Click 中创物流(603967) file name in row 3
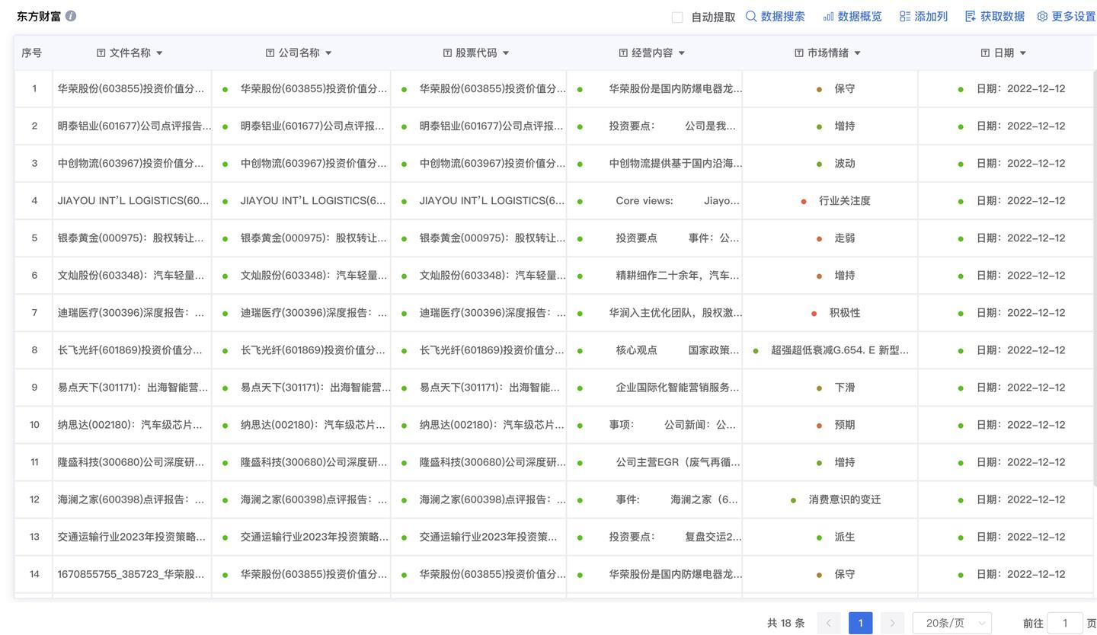 coord(131,163)
